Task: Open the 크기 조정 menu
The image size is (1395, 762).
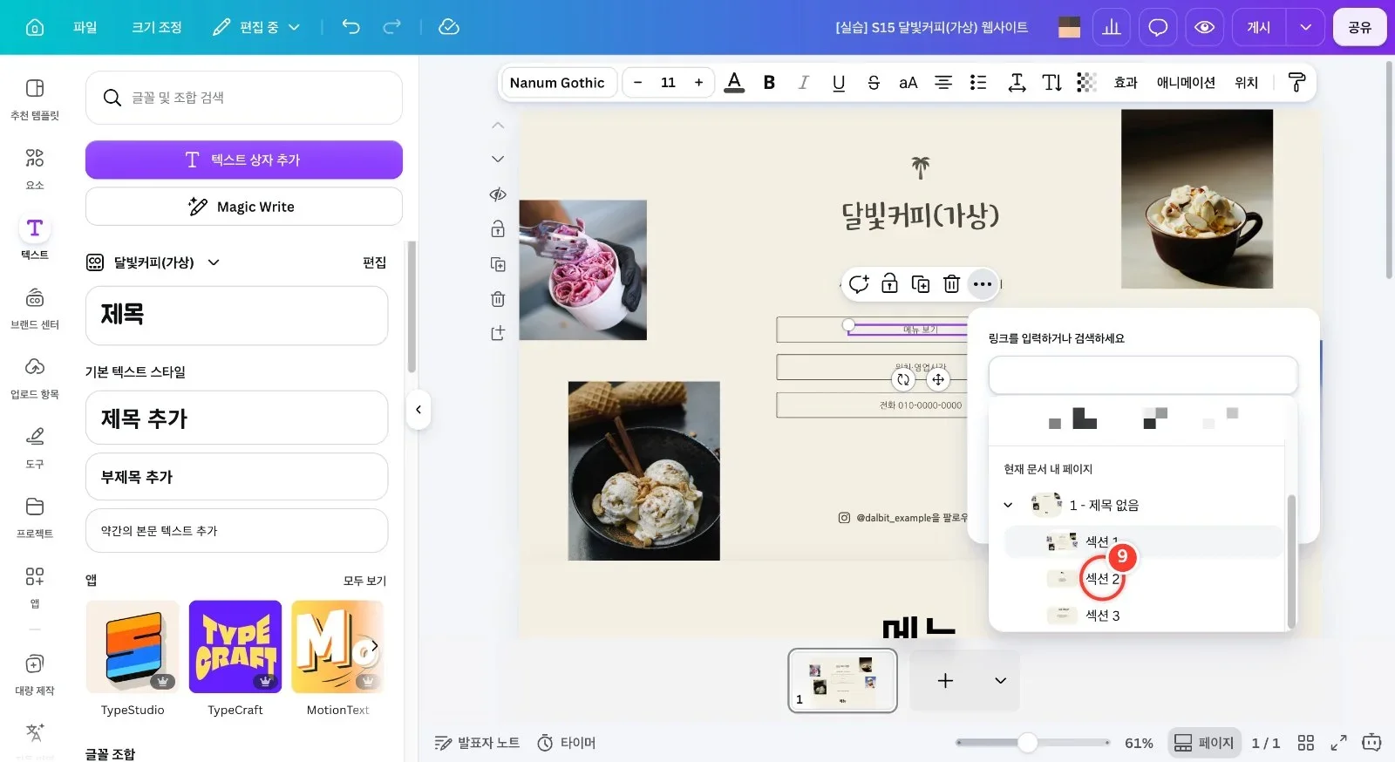Action: click(x=157, y=27)
